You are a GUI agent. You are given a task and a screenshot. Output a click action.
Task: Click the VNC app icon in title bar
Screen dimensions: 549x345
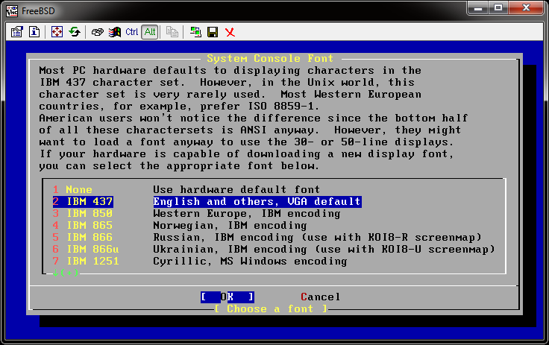[x=12, y=11]
